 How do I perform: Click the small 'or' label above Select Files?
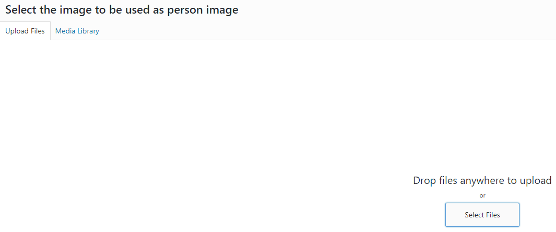[482, 195]
